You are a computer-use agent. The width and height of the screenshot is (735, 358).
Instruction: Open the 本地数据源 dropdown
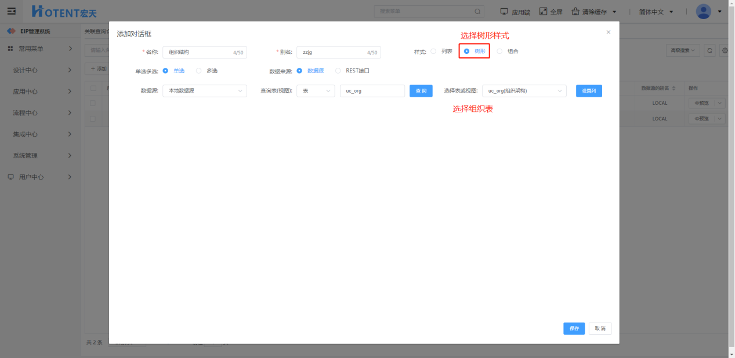[205, 91]
